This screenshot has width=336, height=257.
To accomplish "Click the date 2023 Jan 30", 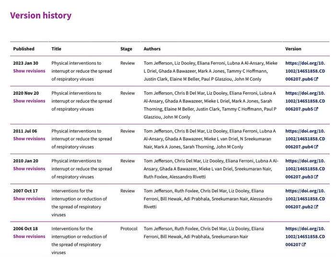I will click(26, 63).
